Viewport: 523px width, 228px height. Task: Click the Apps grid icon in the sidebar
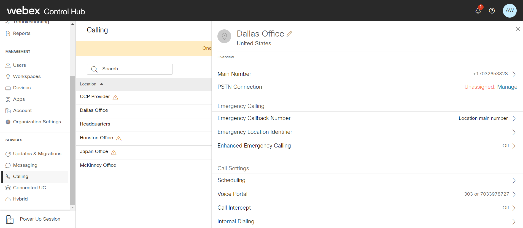[x=8, y=99]
